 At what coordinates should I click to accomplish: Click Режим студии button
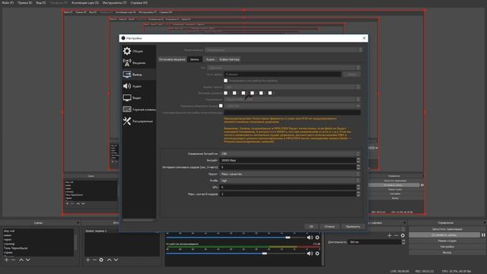pos(447,241)
